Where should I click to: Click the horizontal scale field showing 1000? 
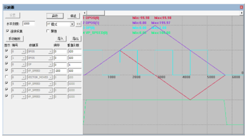[x=29, y=24]
